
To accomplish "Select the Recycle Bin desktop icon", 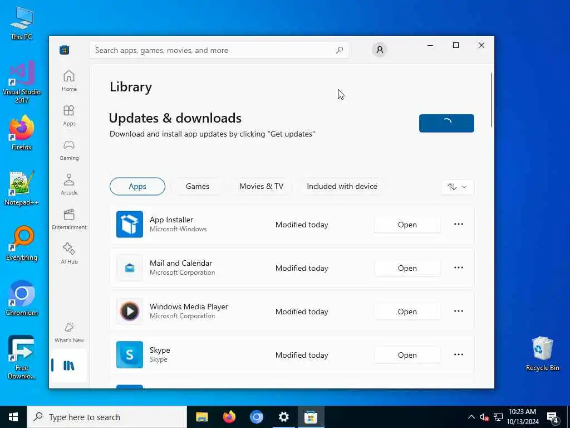I will click(542, 354).
